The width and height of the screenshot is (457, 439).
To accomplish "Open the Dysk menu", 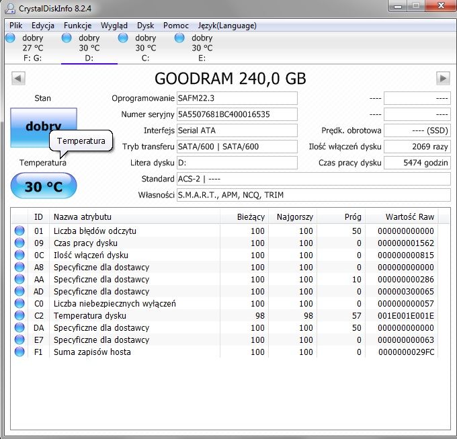I will pos(145,26).
